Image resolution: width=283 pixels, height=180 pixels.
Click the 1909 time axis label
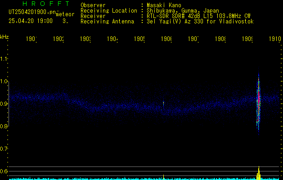pos(247,39)
